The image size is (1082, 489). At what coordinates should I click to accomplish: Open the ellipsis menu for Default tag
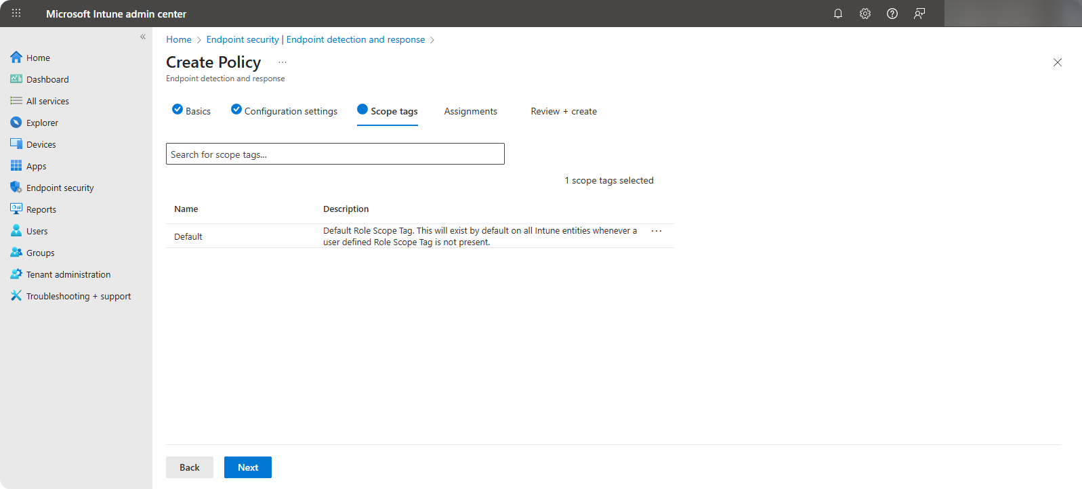657,231
